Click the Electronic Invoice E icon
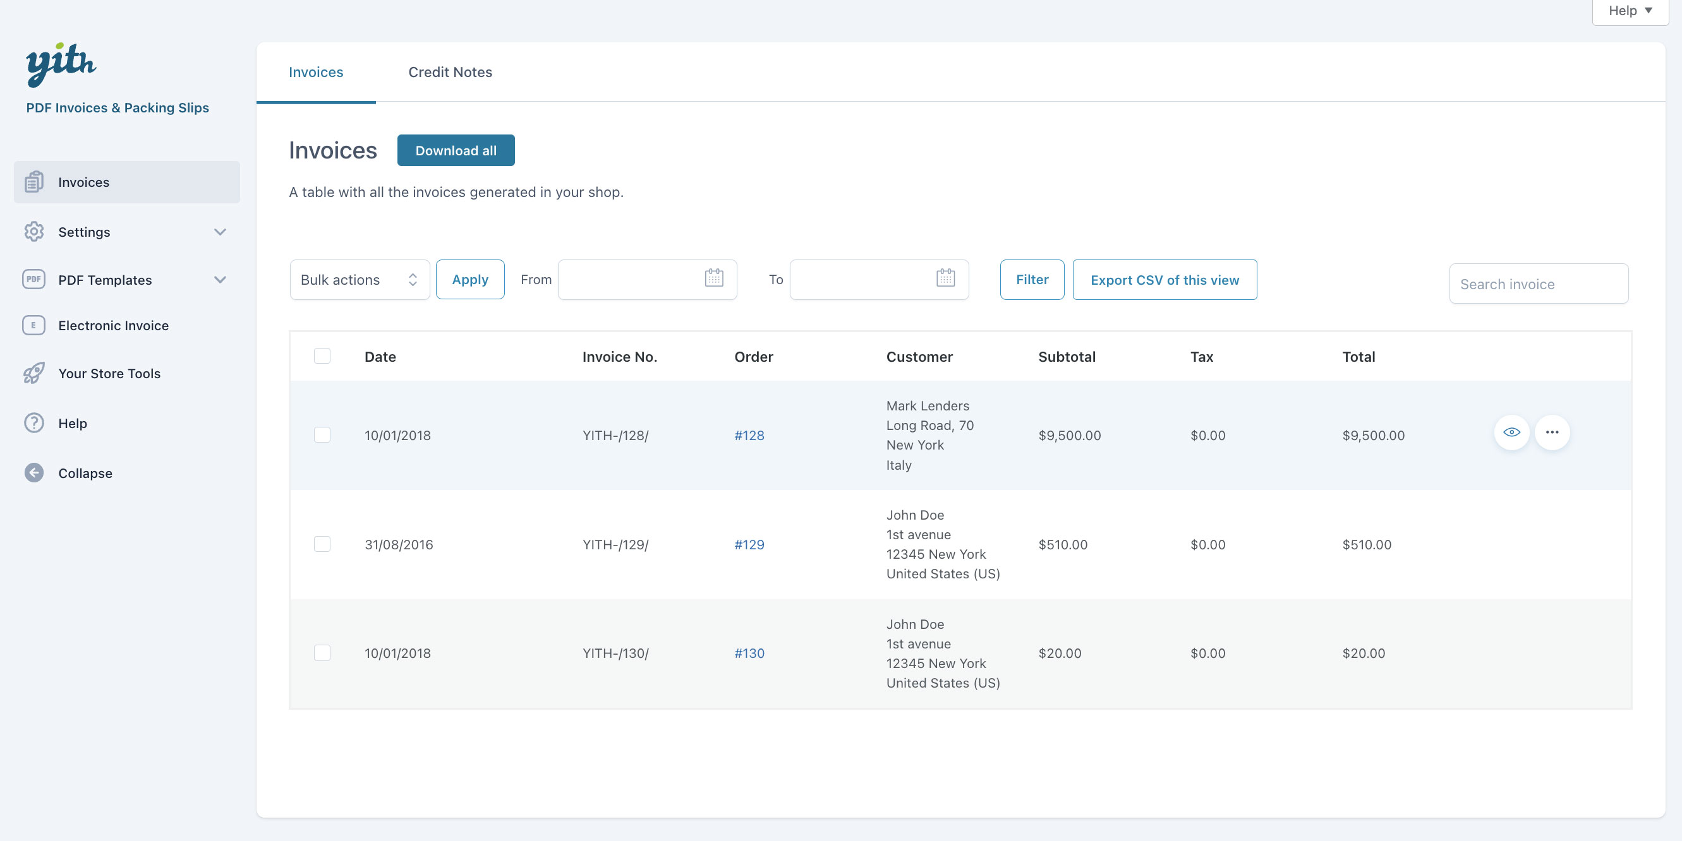This screenshot has width=1682, height=841. [34, 325]
